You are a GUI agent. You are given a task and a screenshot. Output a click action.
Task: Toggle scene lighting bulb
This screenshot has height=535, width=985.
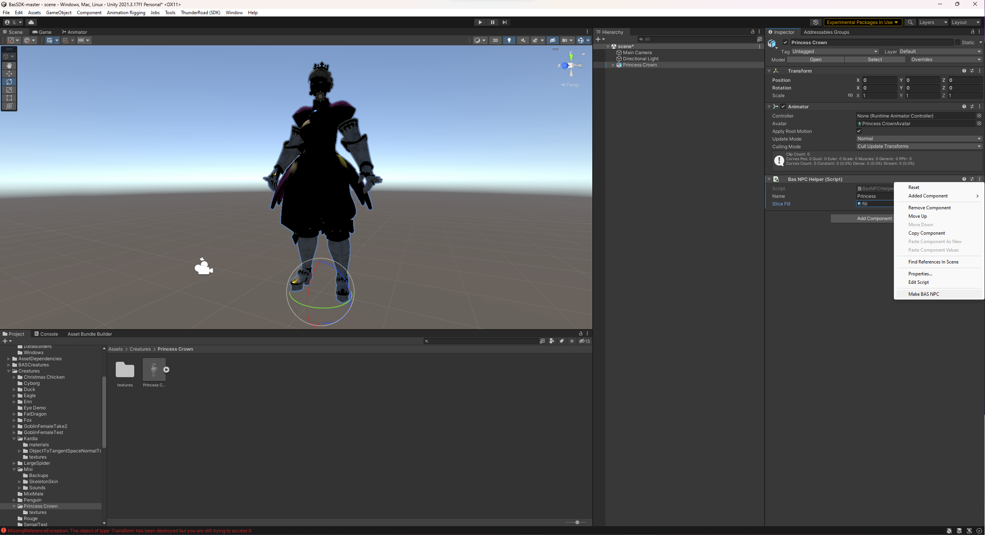click(x=509, y=40)
